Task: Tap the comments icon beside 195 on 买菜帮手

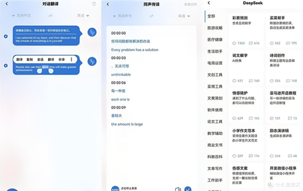Action: tap(288, 43)
